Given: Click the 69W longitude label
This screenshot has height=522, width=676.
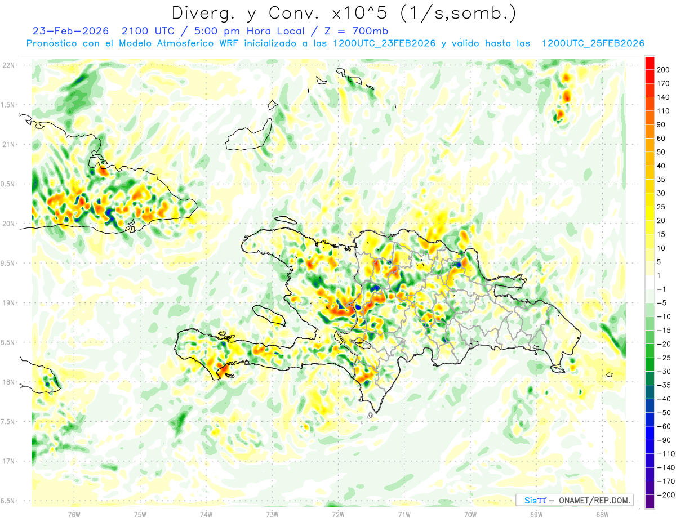Looking at the screenshot, I should pyautogui.click(x=536, y=515).
